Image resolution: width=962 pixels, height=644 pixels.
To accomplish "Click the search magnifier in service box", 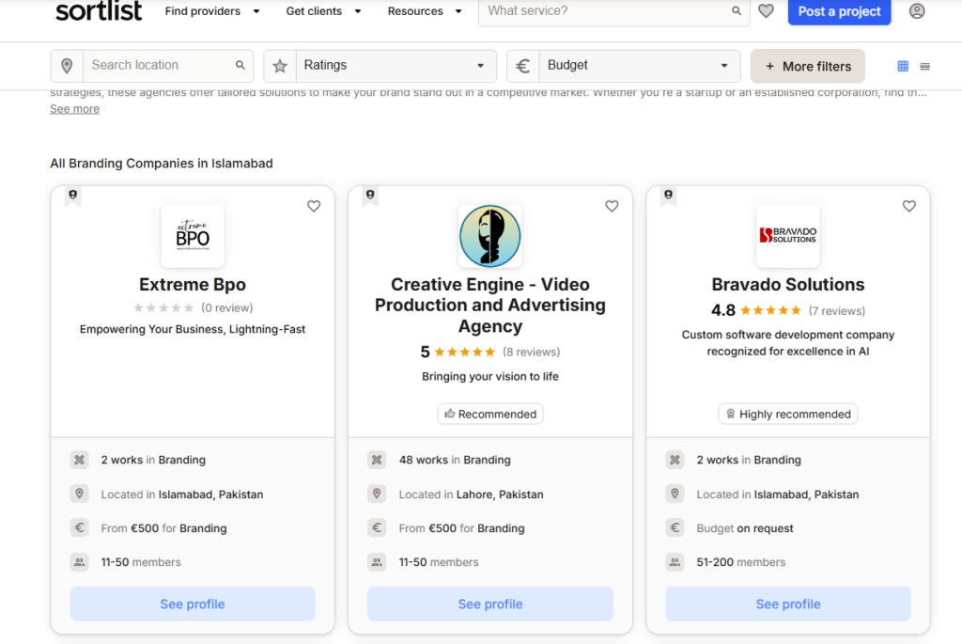I will (737, 10).
